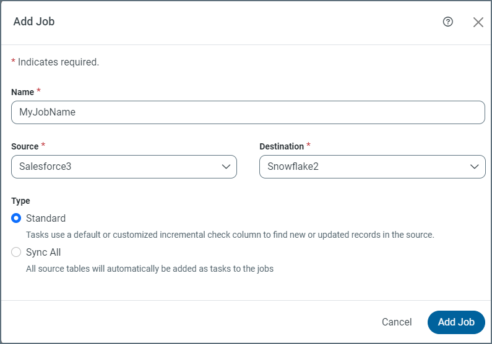Open the help icon in dialog header
The width and height of the screenshot is (492, 344).
tap(448, 22)
